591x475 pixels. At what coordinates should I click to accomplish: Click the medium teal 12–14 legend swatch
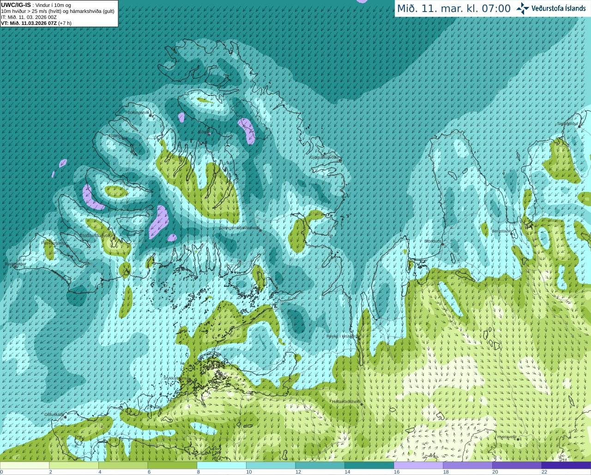pyautogui.click(x=320, y=465)
